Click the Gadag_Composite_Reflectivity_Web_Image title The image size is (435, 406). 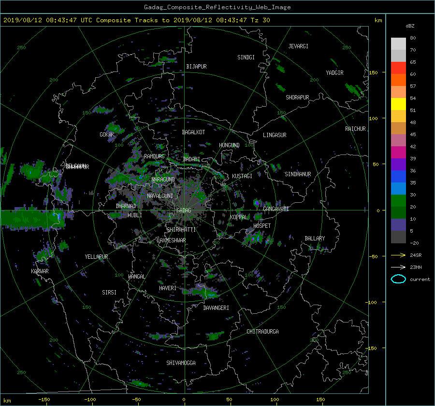coord(217,7)
